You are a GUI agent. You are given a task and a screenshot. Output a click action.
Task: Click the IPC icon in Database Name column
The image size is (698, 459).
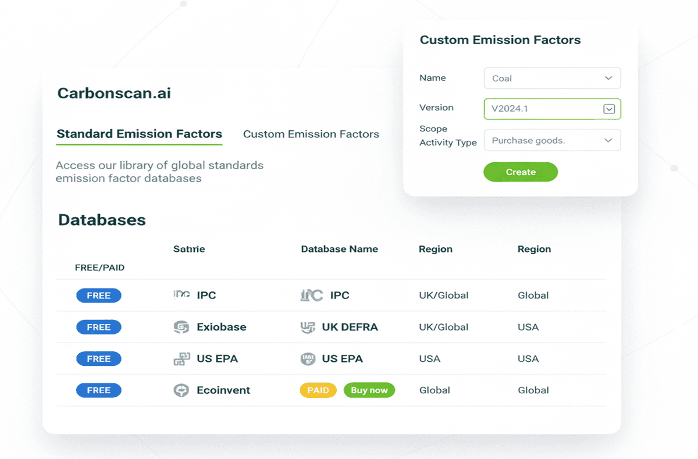(x=311, y=295)
